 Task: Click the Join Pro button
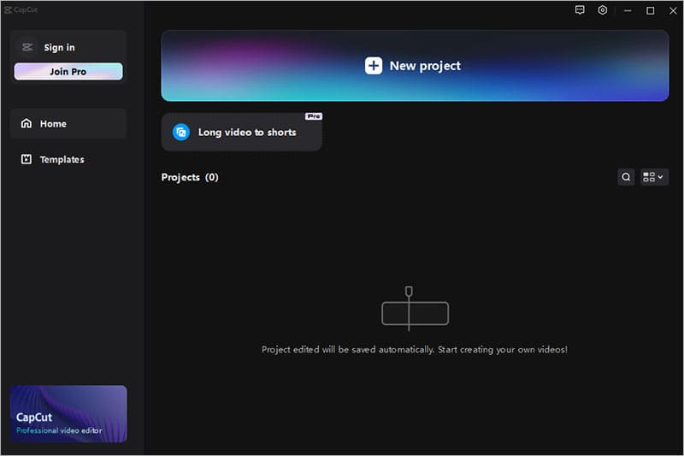point(68,72)
